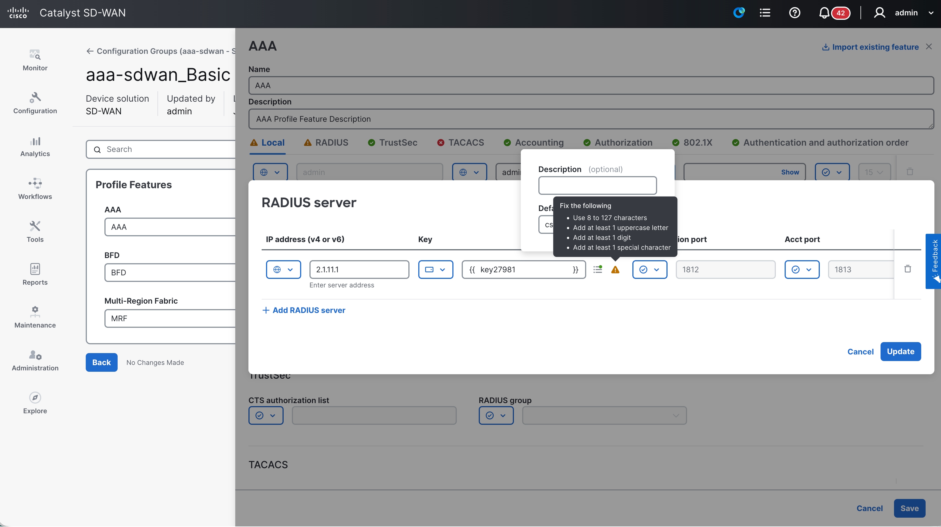Click Update in the RADIUS server dialog

900,352
